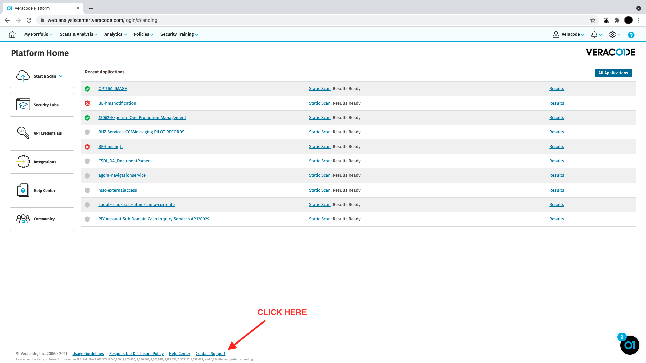
Task: Click the green shield icon for OPTUM_IMAGE
Action: [x=87, y=89]
